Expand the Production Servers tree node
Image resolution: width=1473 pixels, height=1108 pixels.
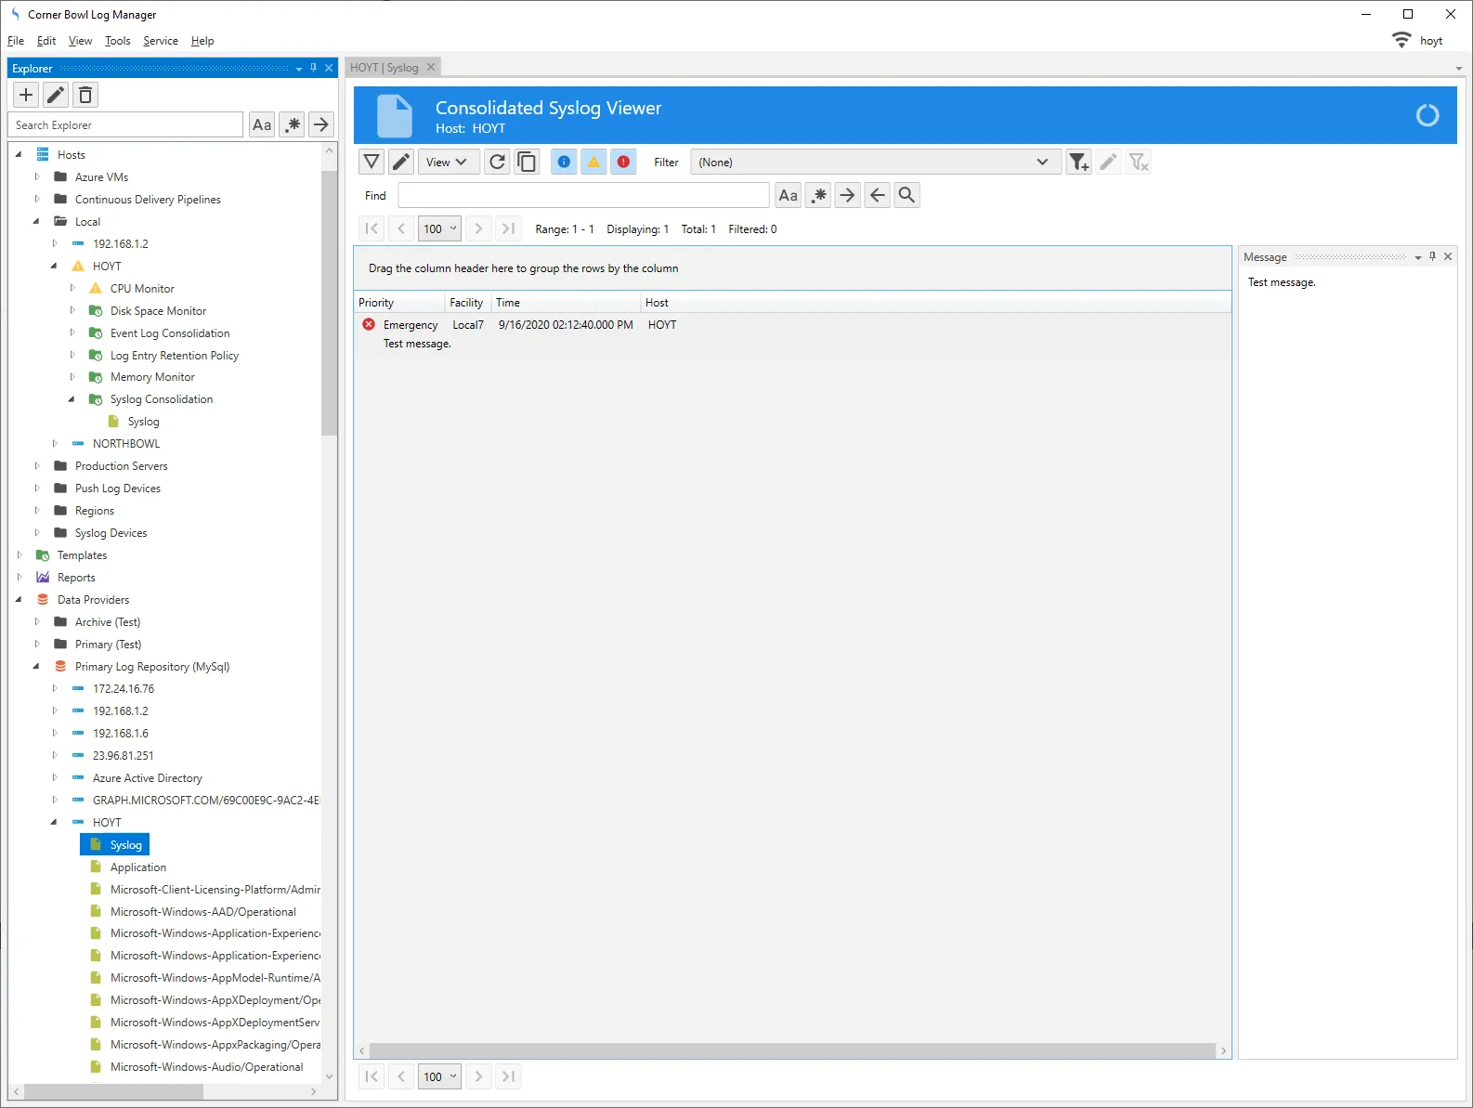click(x=37, y=466)
